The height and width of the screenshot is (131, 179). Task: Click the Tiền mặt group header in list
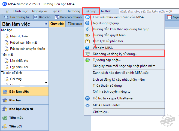pyautogui.click(x=7, y=54)
